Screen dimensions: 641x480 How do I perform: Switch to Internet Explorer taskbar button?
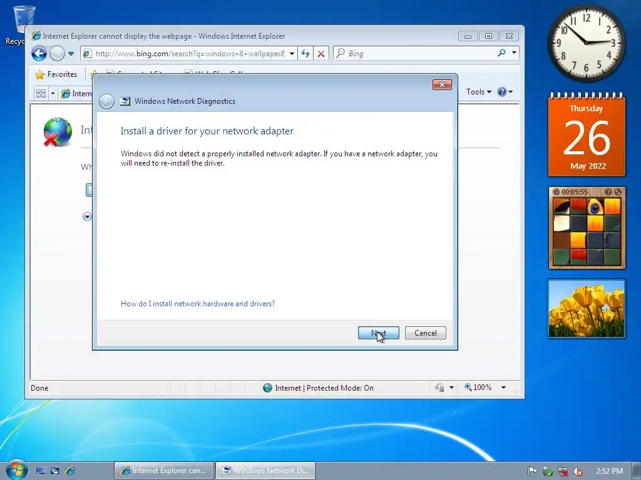[163, 471]
